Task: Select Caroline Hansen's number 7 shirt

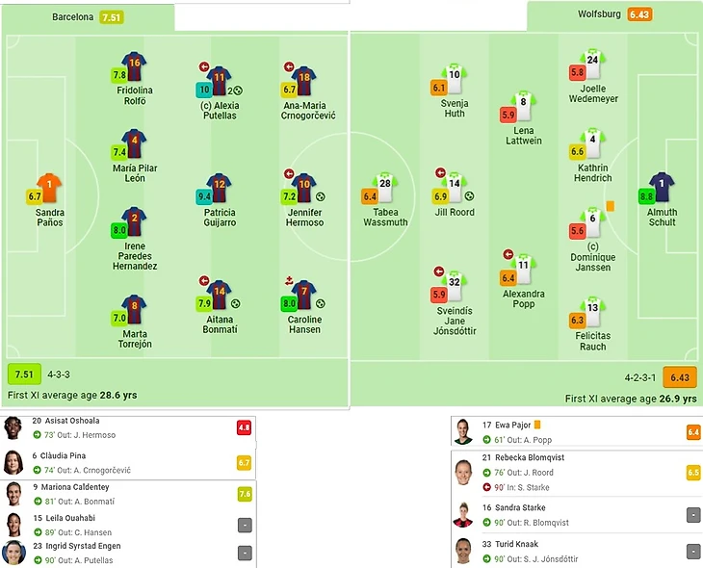Action: tap(304, 293)
